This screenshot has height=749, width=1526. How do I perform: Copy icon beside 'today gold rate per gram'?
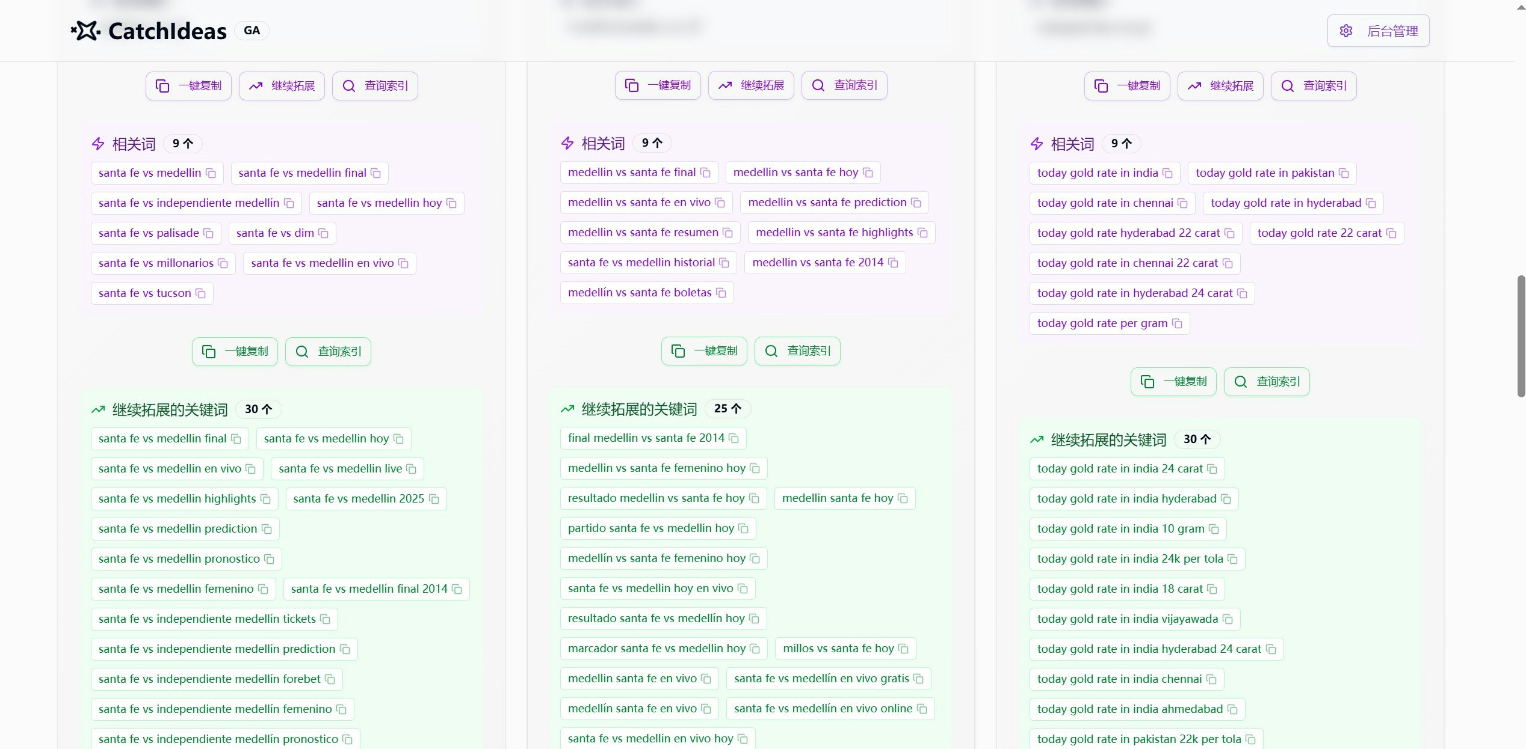click(1177, 323)
